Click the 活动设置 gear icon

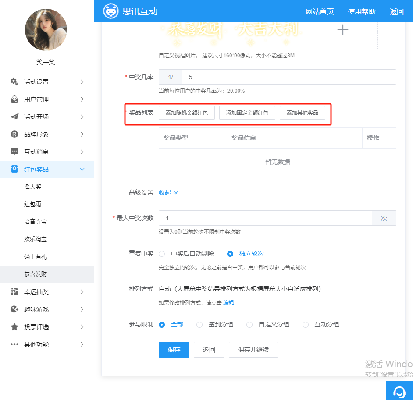tap(14, 81)
